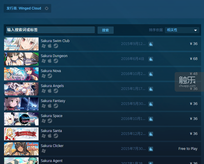Click thumbs-up review icon for Sakura Angels

151,89
